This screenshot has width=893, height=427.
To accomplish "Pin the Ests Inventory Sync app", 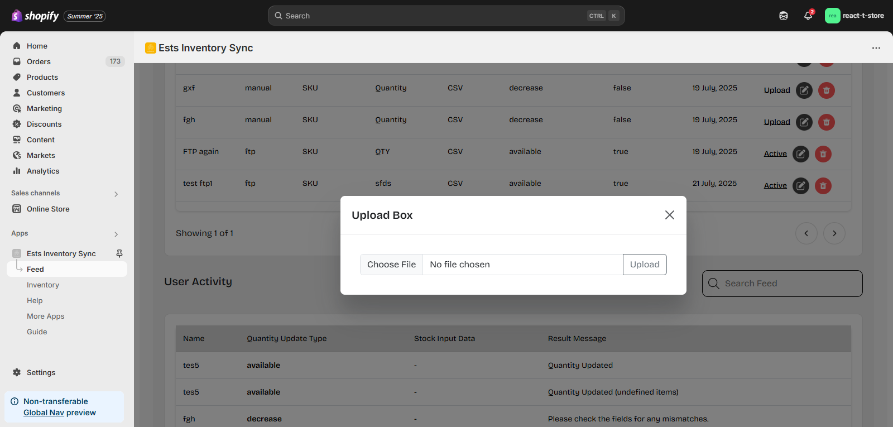I will [119, 253].
